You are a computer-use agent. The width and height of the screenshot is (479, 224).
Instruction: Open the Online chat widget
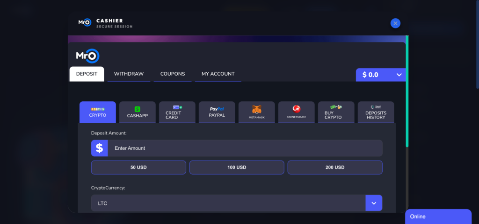pyautogui.click(x=438, y=217)
